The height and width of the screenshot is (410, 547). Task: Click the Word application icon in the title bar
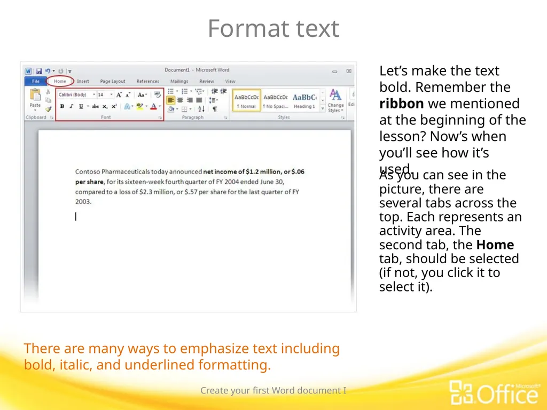point(28,71)
